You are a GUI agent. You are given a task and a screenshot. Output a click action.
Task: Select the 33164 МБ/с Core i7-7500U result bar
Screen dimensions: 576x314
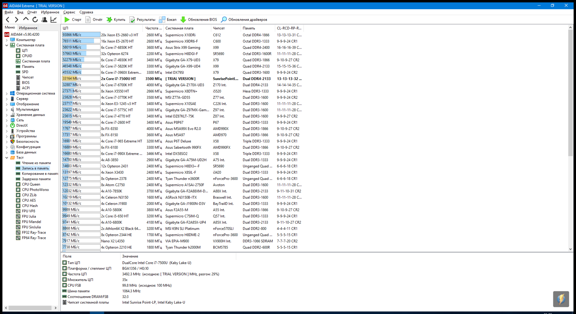(x=81, y=79)
